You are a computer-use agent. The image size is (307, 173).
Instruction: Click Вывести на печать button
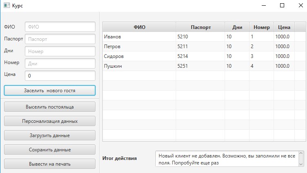pos(50,164)
